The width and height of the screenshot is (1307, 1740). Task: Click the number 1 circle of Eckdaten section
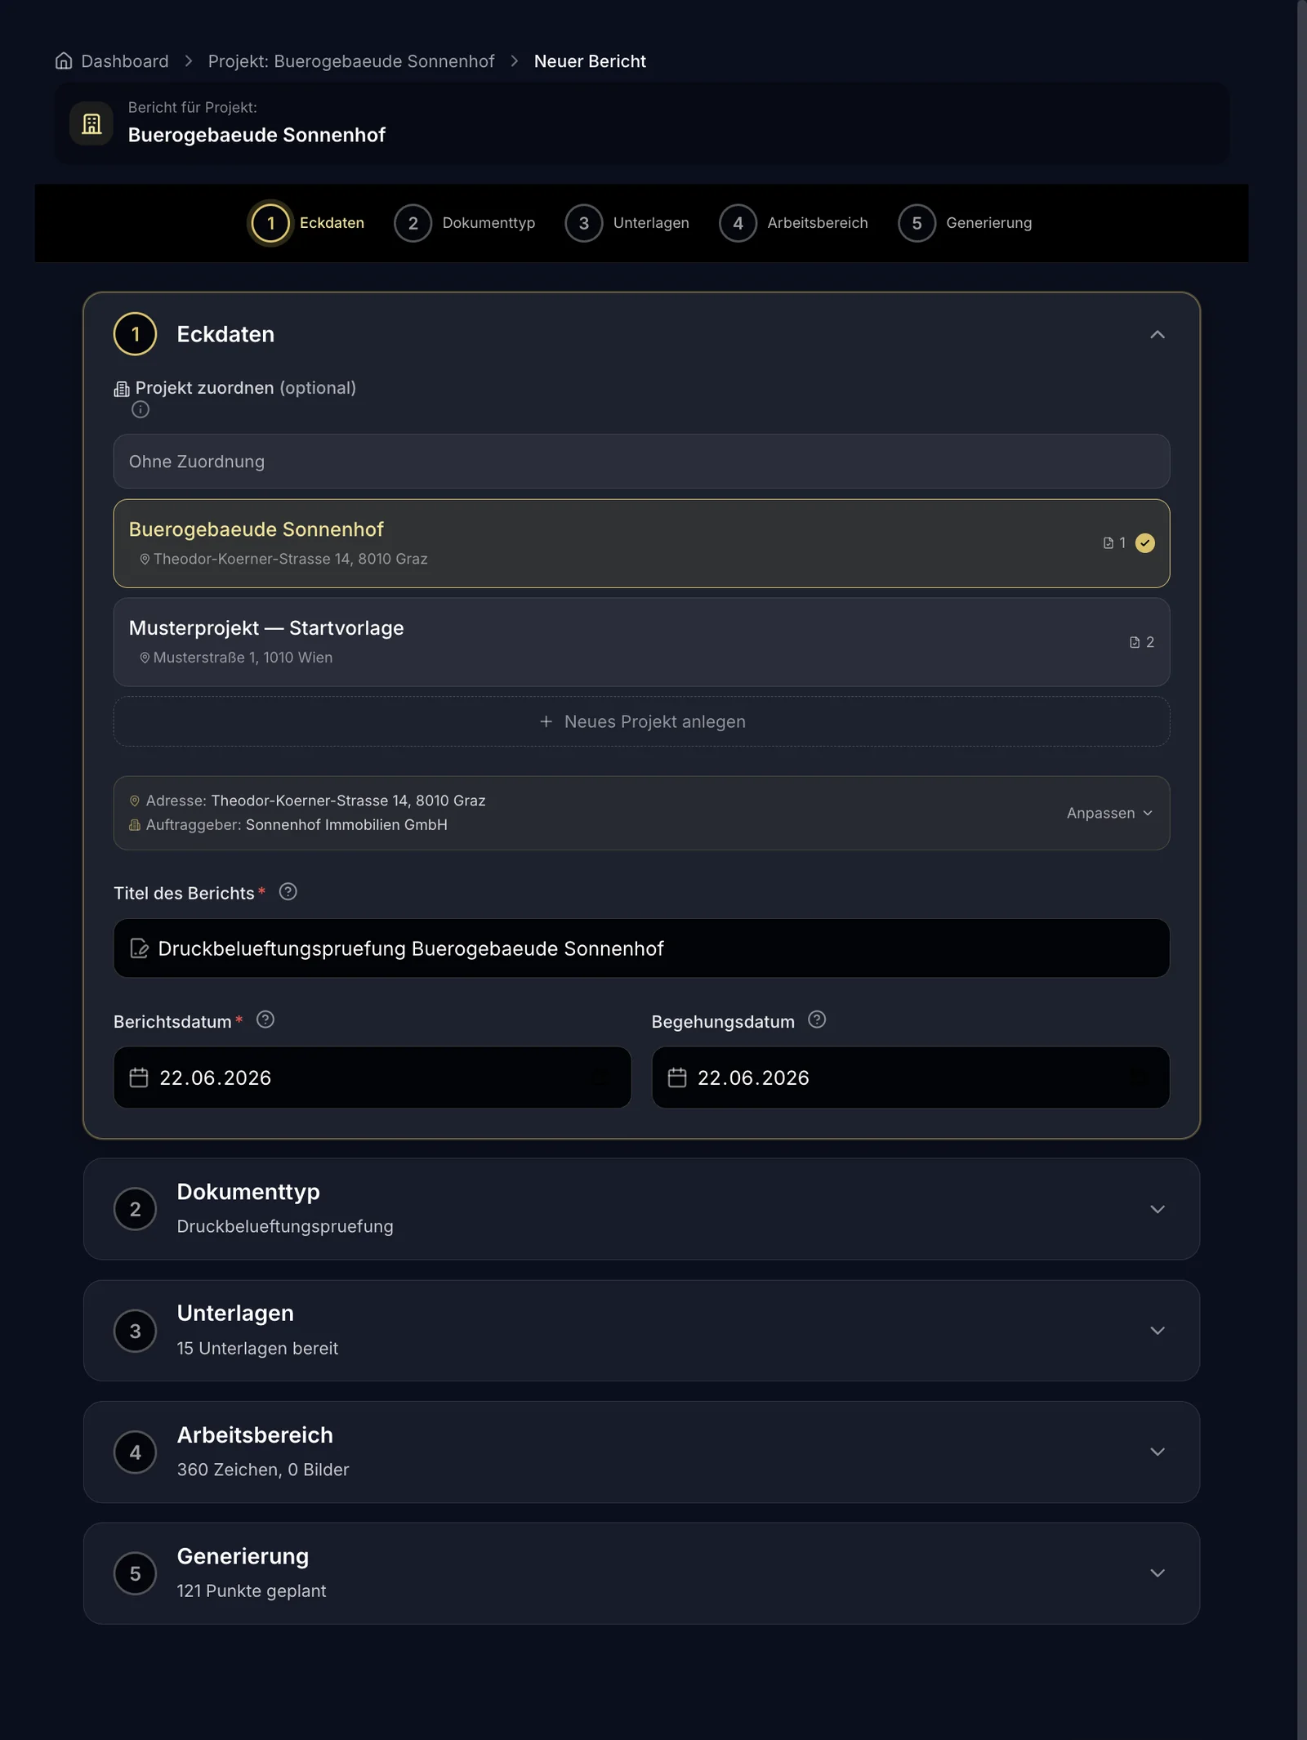tap(136, 334)
